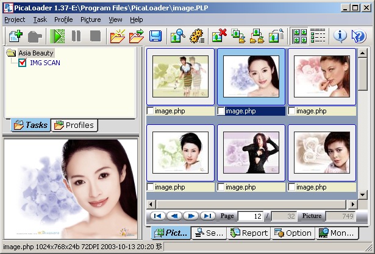Click the Page number input field

[x=250, y=216]
